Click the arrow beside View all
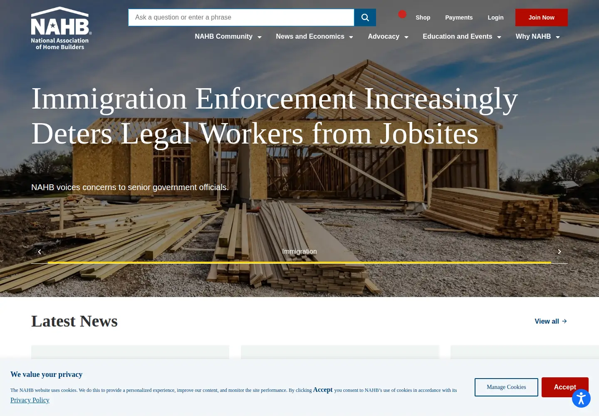The height and width of the screenshot is (416, 599). 564,321
